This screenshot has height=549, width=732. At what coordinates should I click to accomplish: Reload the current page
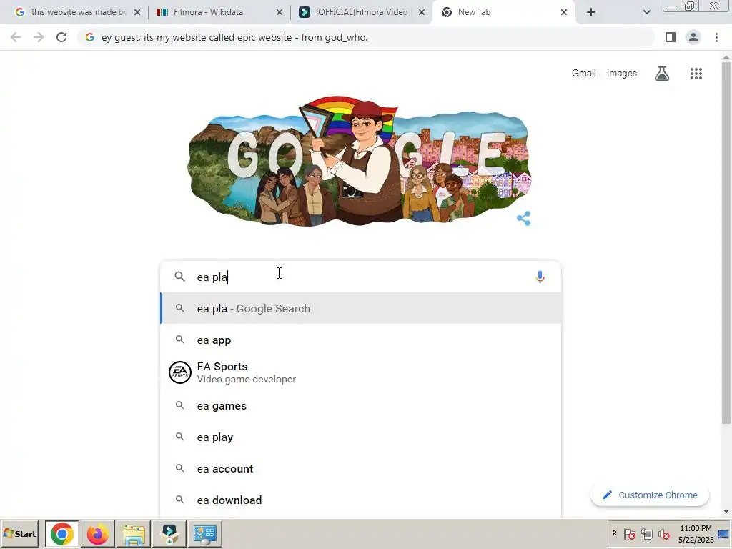tap(61, 37)
